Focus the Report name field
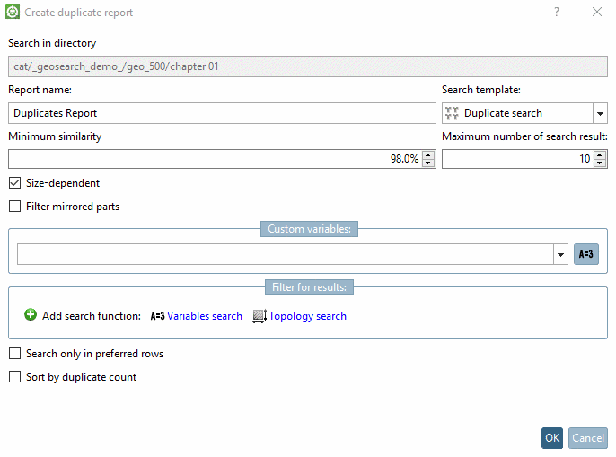616x457 pixels. coord(222,113)
